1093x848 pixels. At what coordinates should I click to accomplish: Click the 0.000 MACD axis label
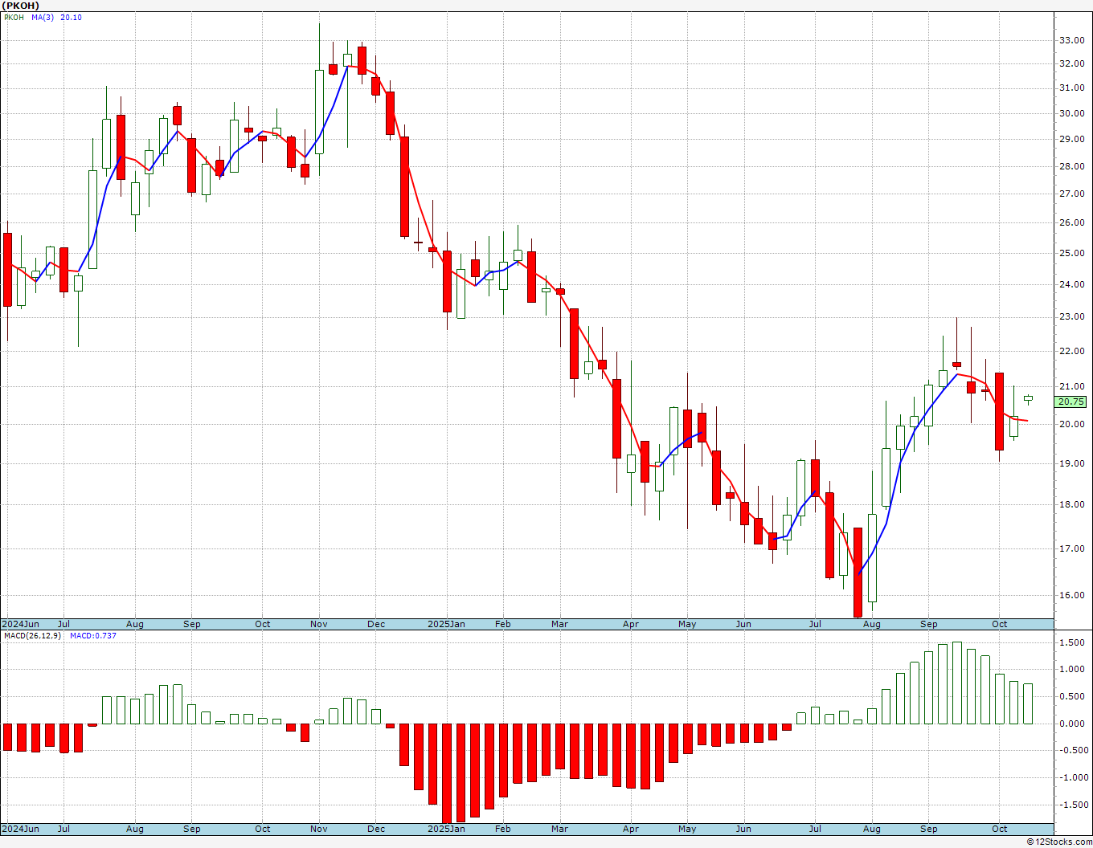(x=1071, y=724)
